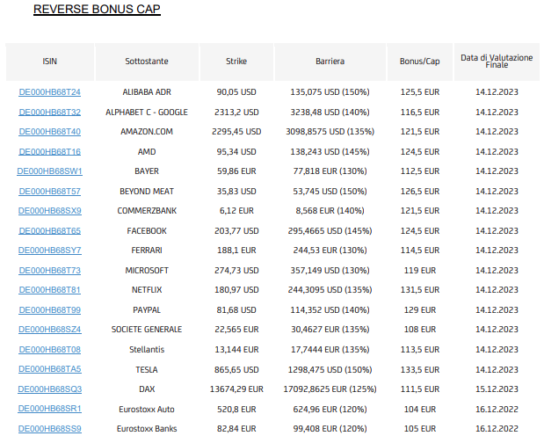Follow the Microsoft ISIN DE000HB68T73
Viewport: 544px width, 436px height.
[49, 271]
